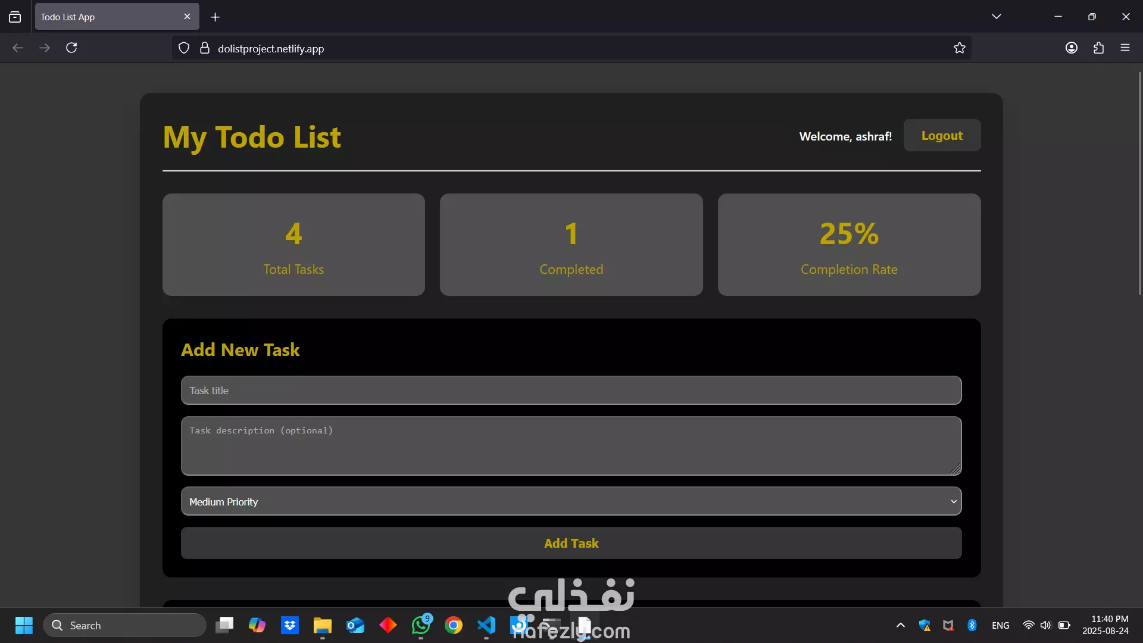Screen dimensions: 1143x643
Task: Open the Firefox account icon
Action: [x=1072, y=48]
